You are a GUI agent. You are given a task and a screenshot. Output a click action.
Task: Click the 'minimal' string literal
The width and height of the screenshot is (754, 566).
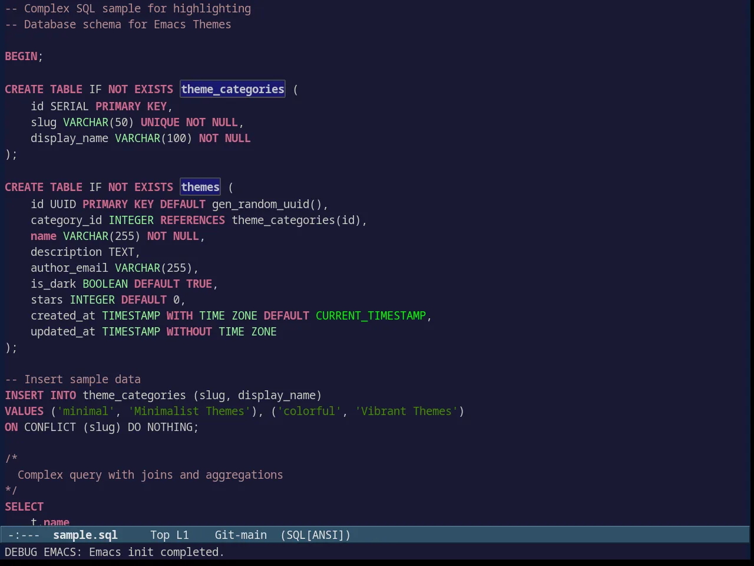pyautogui.click(x=85, y=411)
